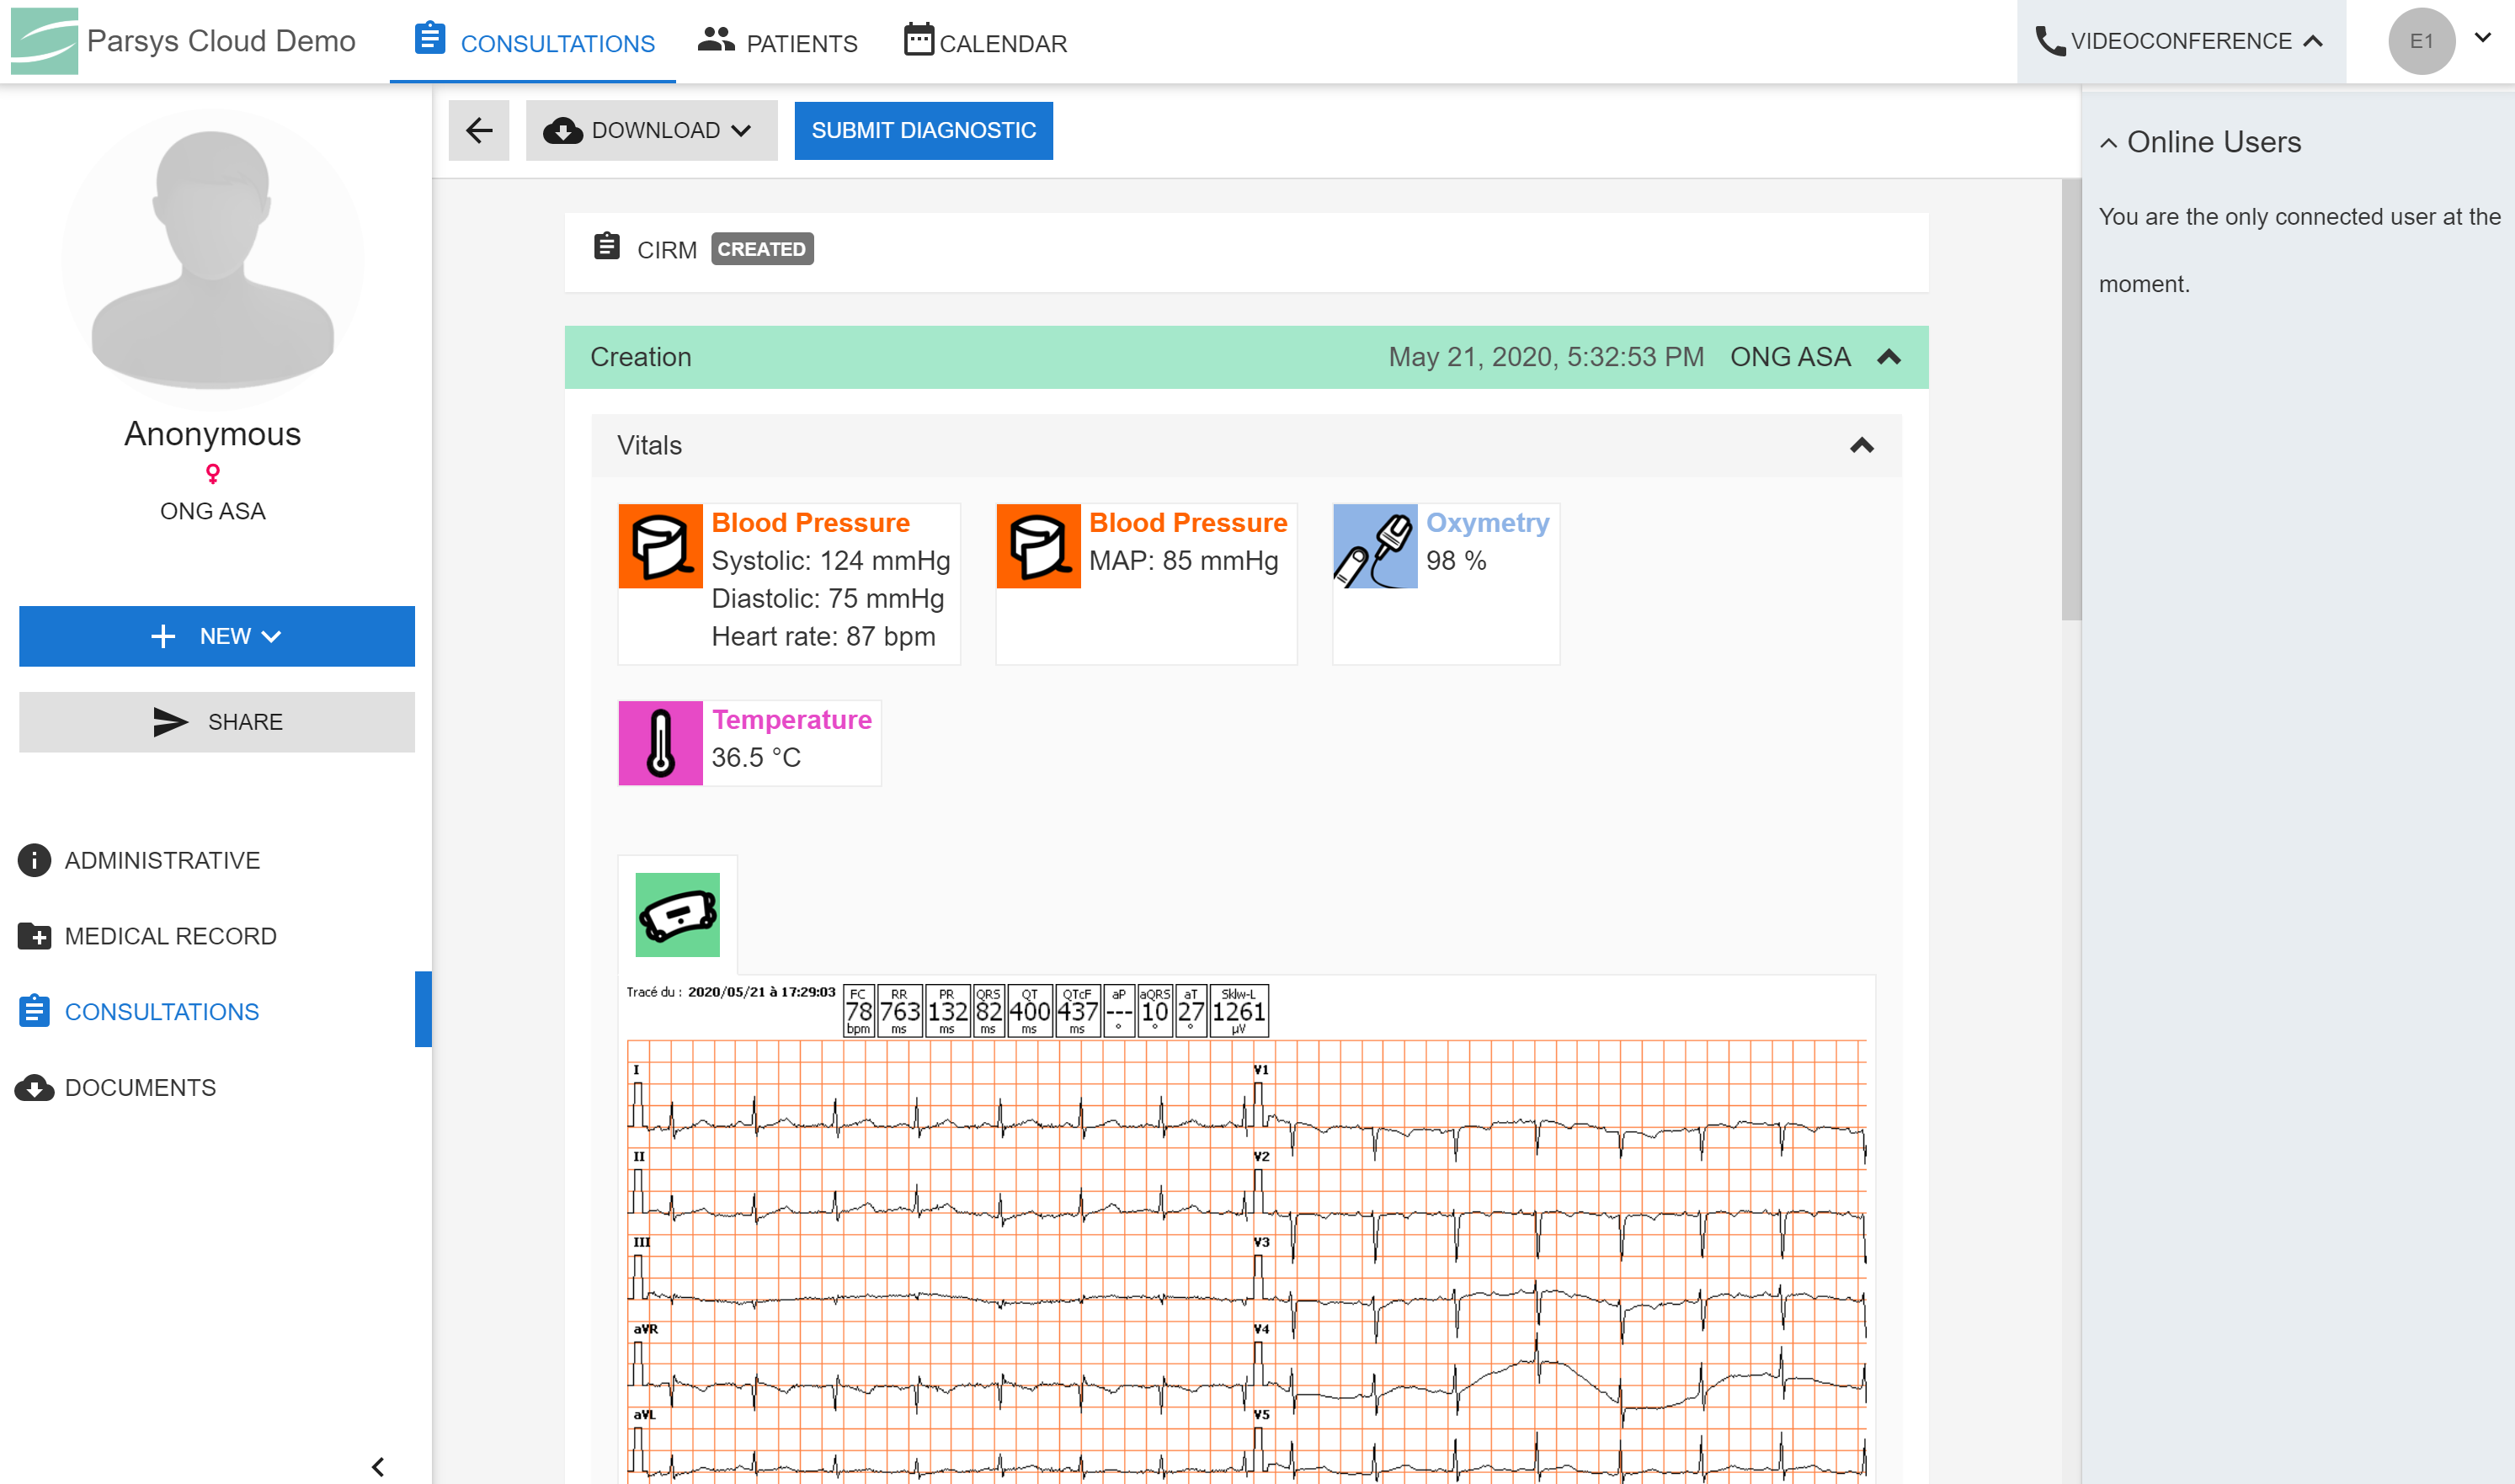Click the pink Temperature thermometer icon
2515x1484 pixels.
(660, 743)
